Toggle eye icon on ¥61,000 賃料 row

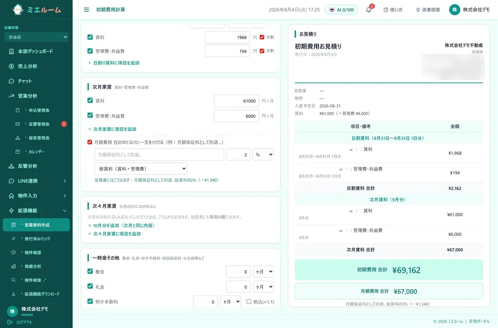point(351,211)
